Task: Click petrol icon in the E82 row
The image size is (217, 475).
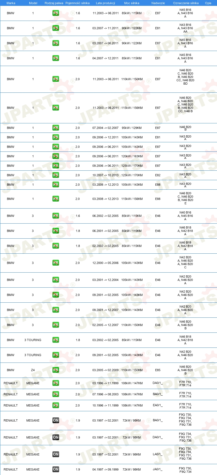Action: 56,175
